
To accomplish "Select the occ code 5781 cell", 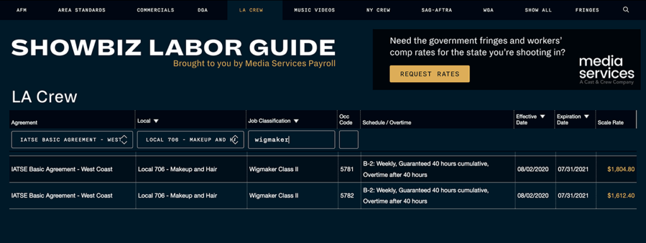I will 347,169.
